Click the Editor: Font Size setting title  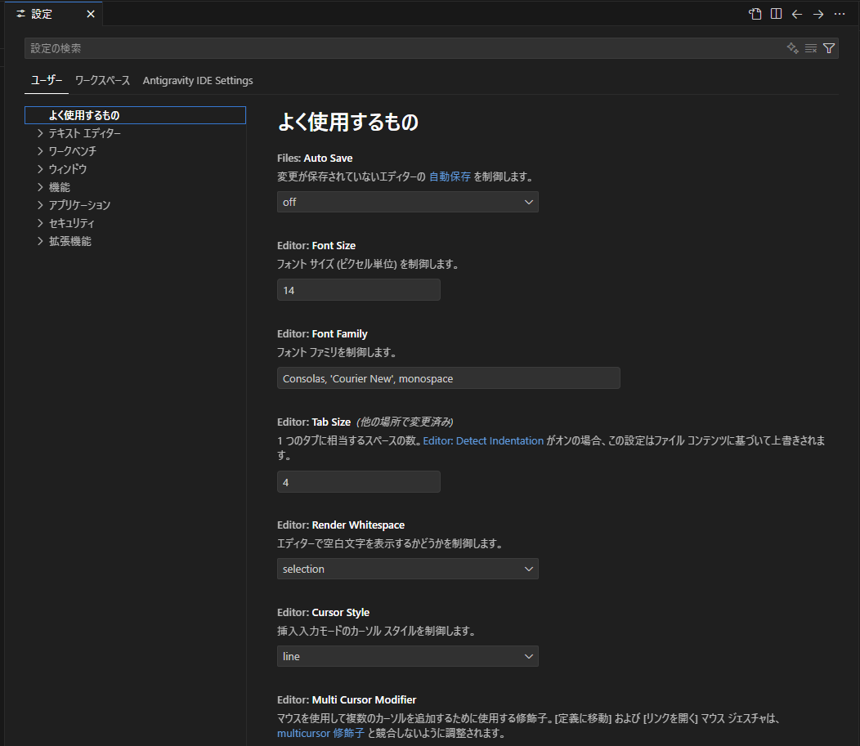(316, 246)
